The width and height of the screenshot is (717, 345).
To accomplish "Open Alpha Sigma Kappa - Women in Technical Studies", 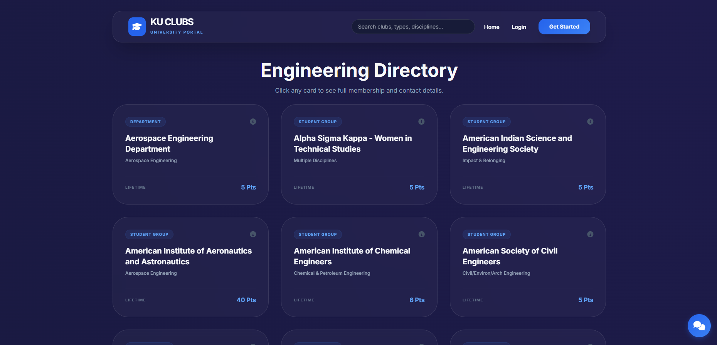I will coord(353,144).
